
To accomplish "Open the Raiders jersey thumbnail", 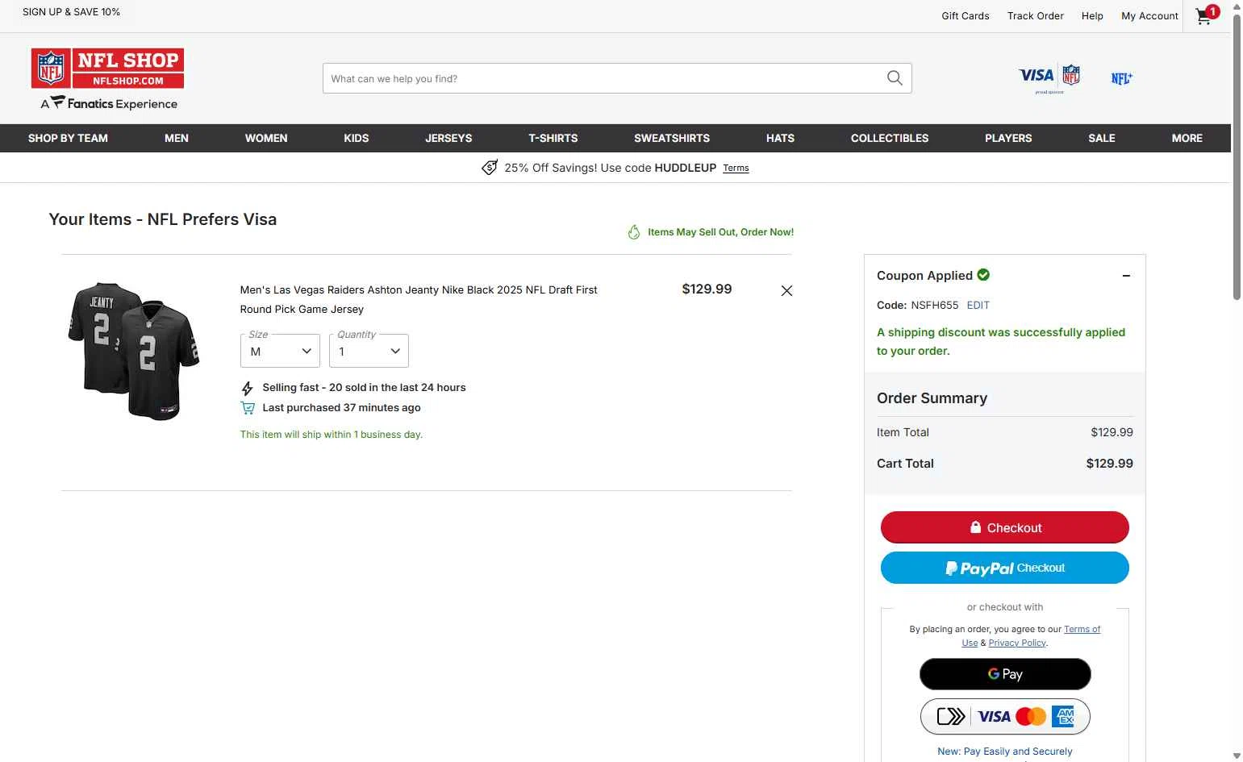I will click(134, 351).
